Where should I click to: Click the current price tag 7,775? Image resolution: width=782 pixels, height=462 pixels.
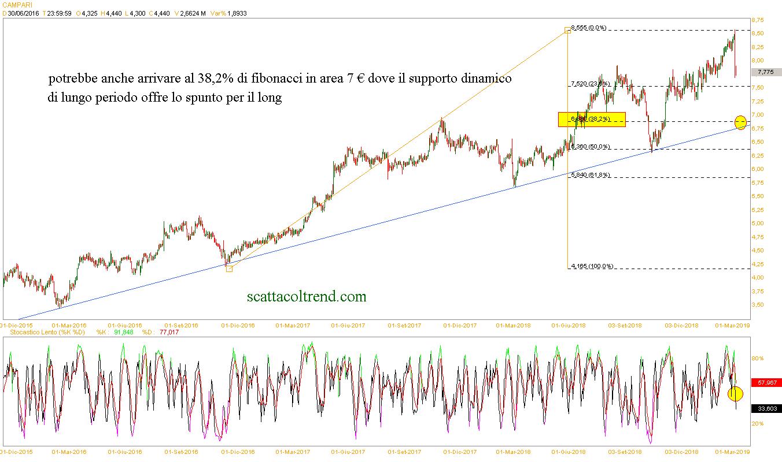pos(766,72)
